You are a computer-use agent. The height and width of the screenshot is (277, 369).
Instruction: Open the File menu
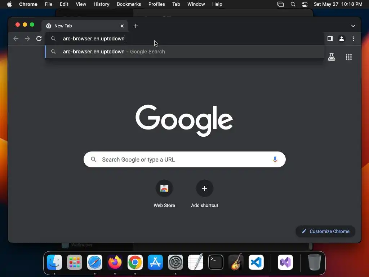[49, 4]
